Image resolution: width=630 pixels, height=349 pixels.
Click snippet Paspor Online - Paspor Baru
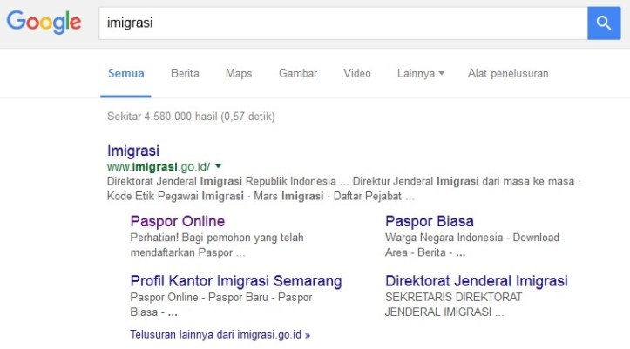pyautogui.click(x=221, y=305)
